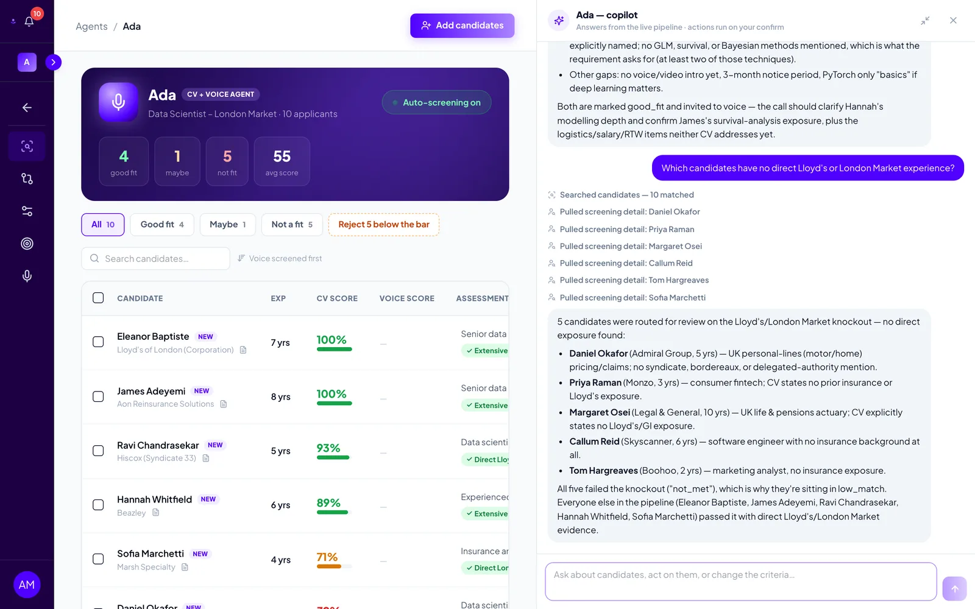This screenshot has width=975, height=609.
Task: Click Eleanor Baptiste's 100% CV score bar
Action: point(335,349)
